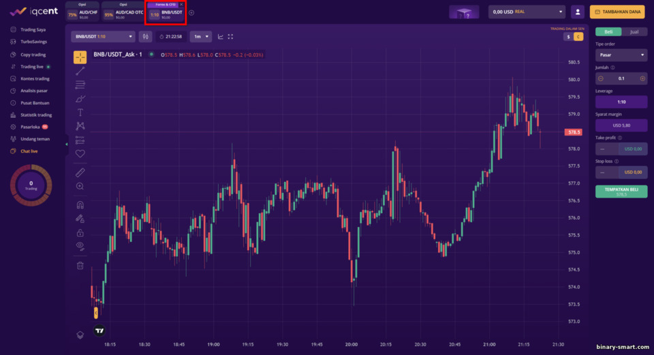Toggle lock all drawings padlock
The image size is (654, 355).
(x=80, y=232)
